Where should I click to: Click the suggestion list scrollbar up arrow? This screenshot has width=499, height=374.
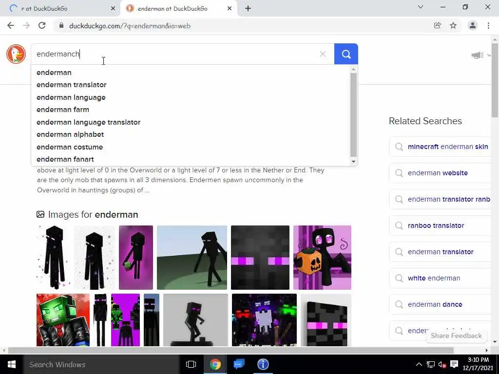[x=353, y=70]
